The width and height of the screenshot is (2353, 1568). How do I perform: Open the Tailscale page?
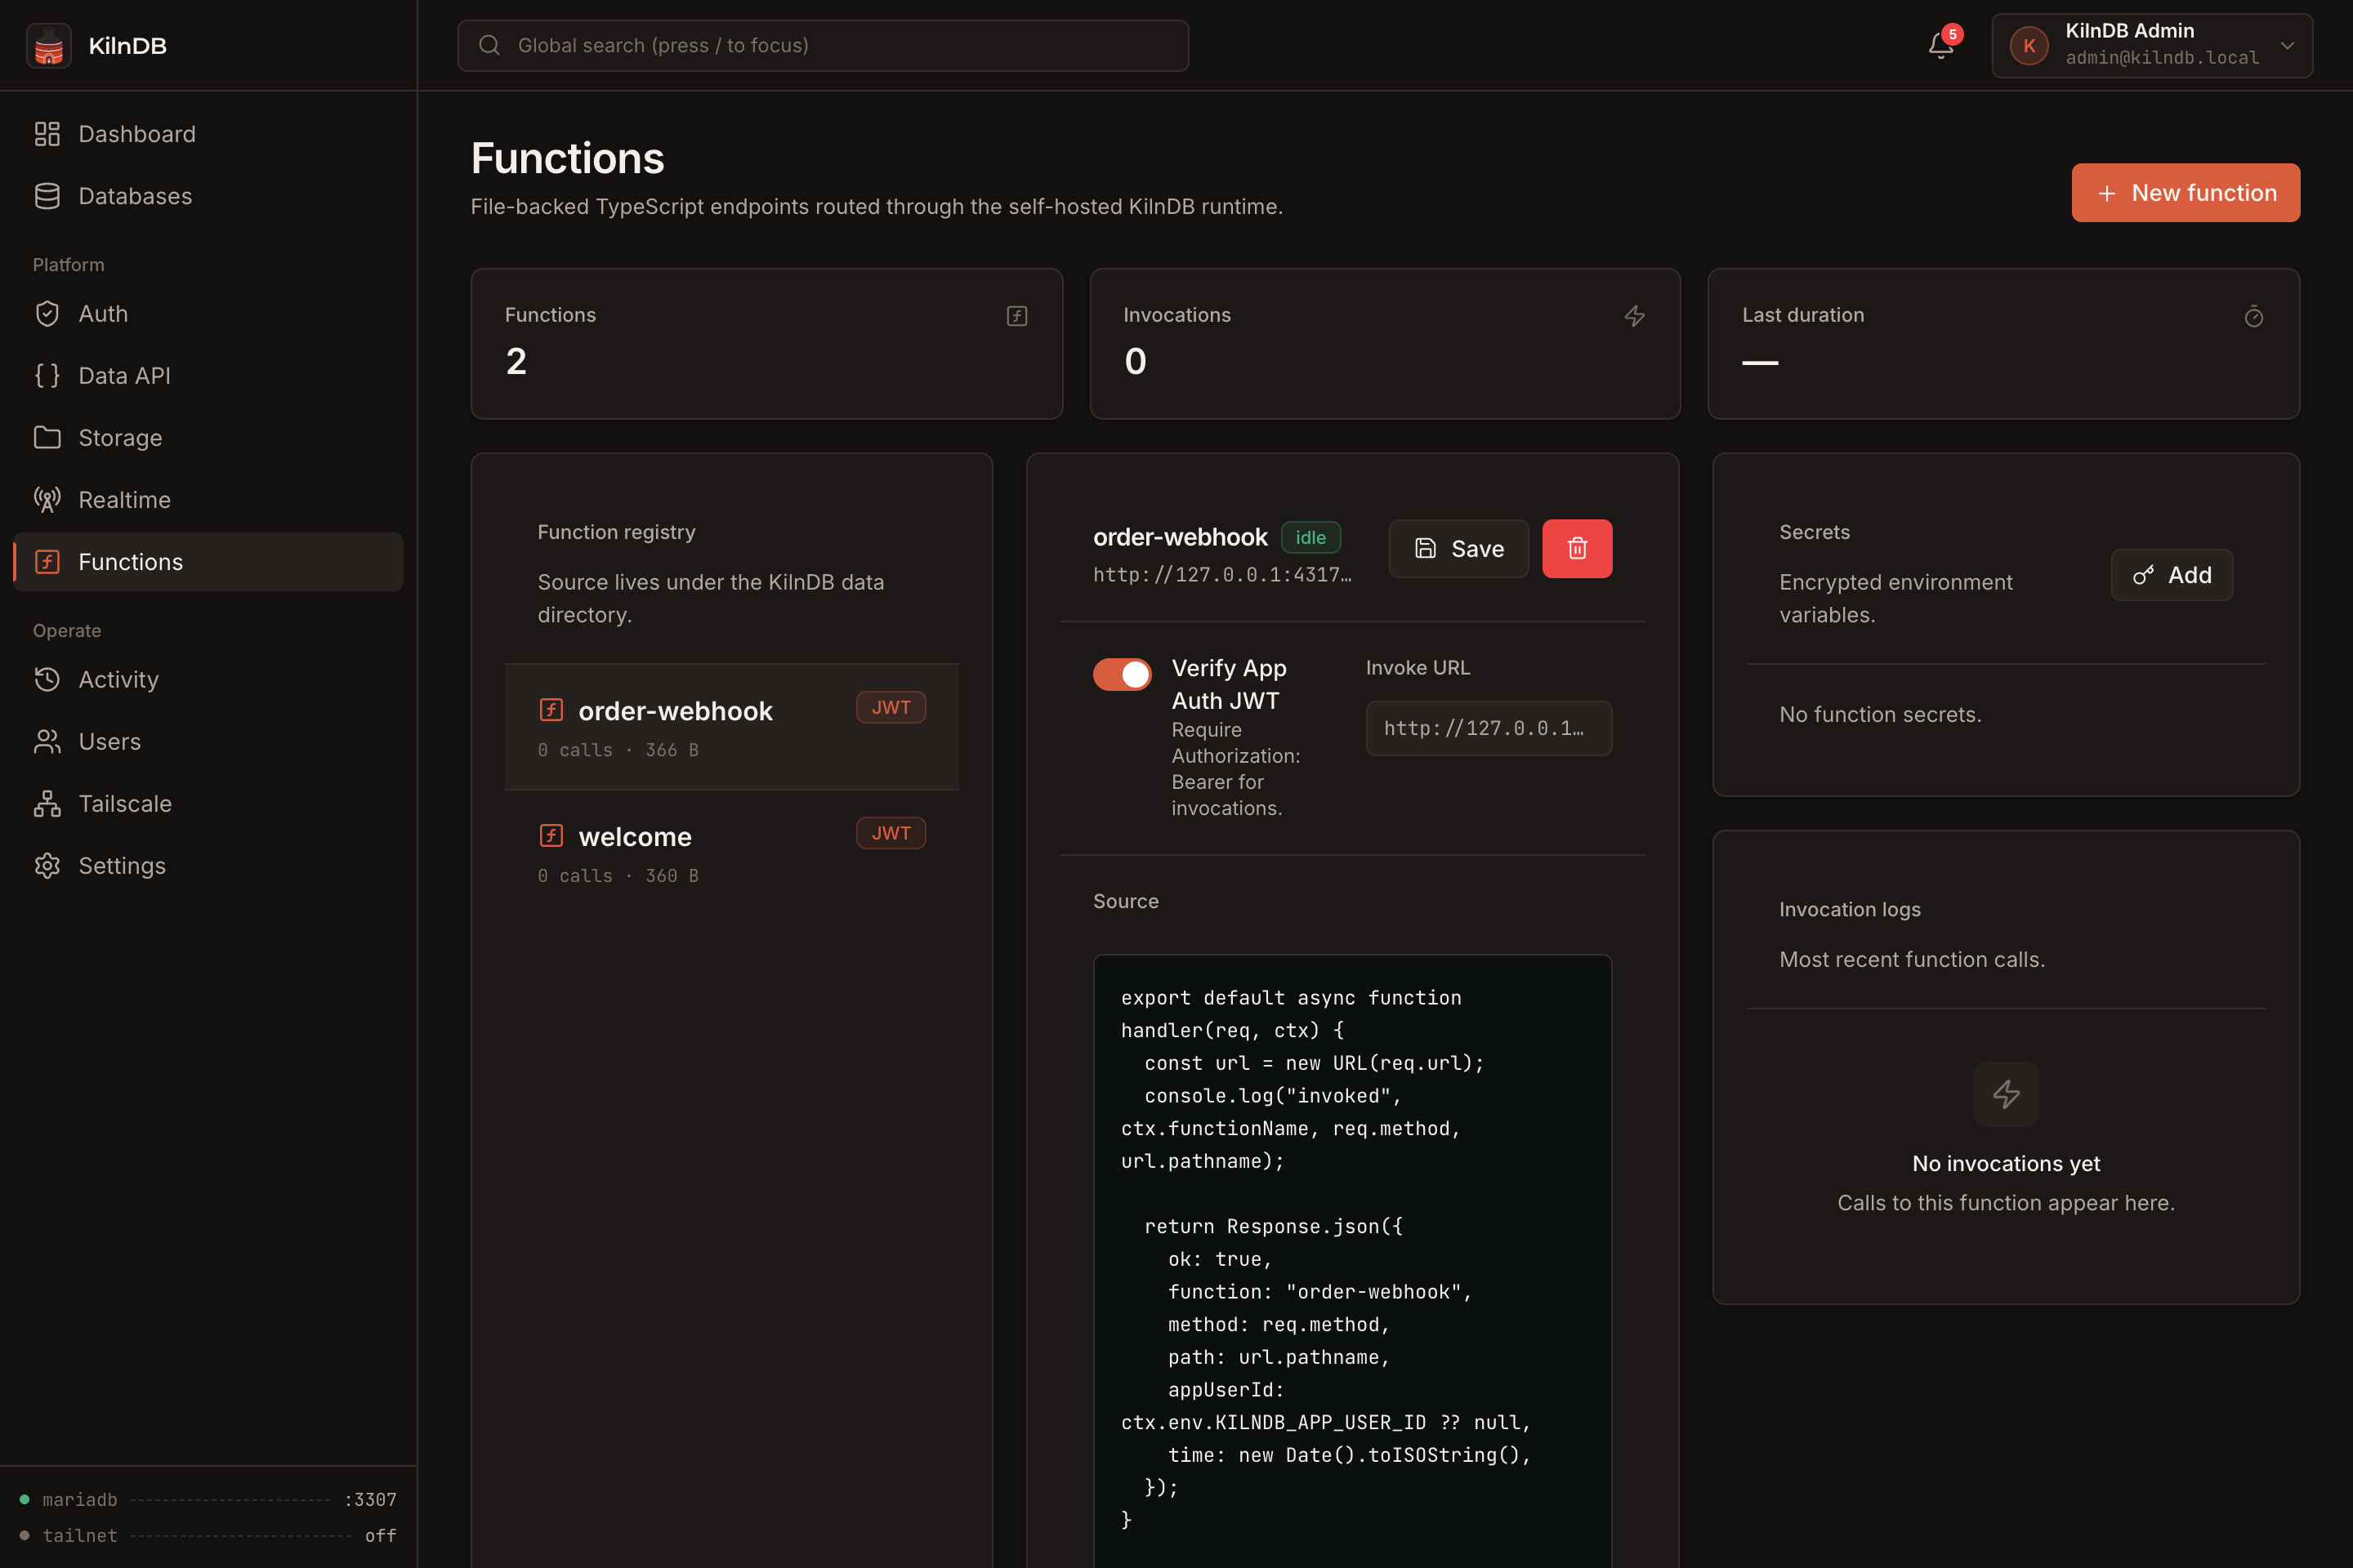208,804
